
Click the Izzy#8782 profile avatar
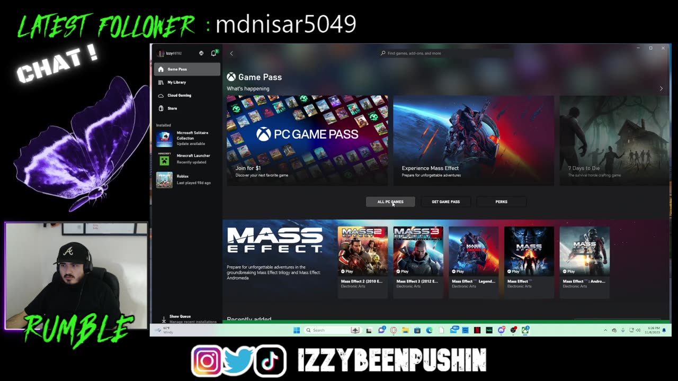click(x=161, y=53)
